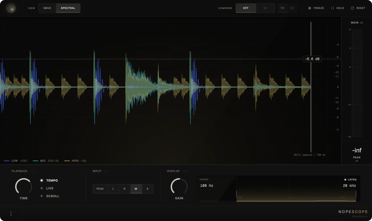Choose the R input channel
The height and width of the screenshot is (221, 372).
pos(125,189)
